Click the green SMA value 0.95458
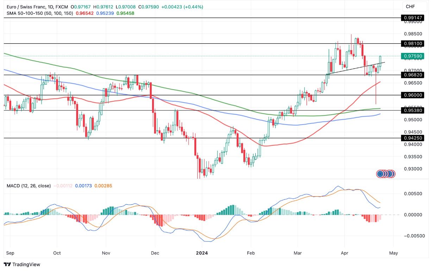 coord(125,13)
